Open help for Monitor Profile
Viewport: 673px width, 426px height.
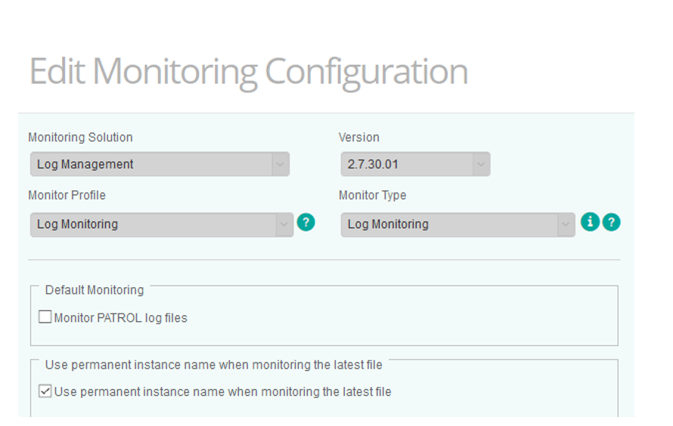pos(305,222)
